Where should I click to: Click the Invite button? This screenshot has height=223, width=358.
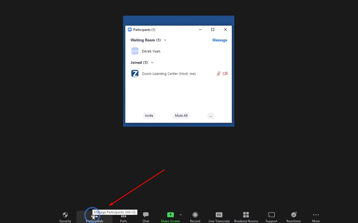(x=149, y=116)
